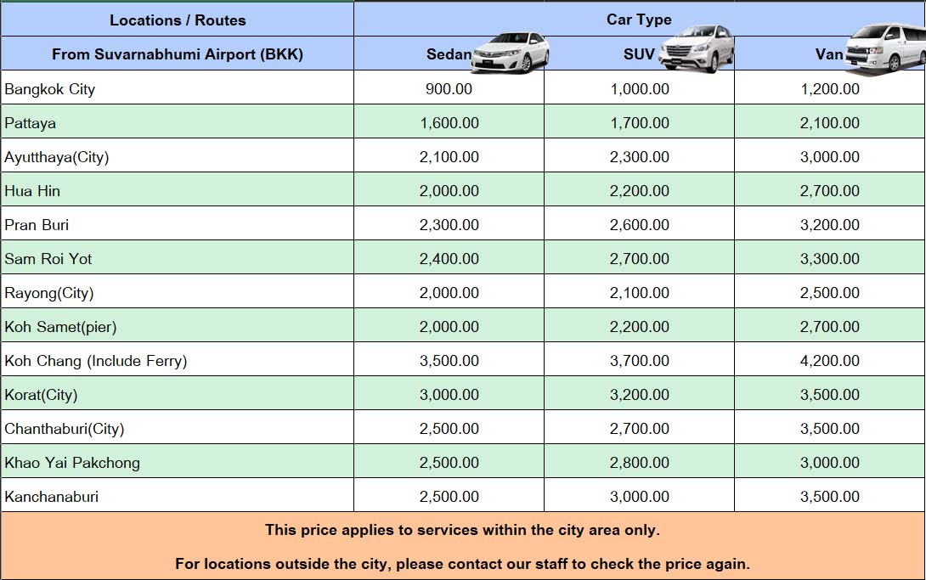This screenshot has height=580, width=926.
Task: Click Koh Samet(pier) SUV price 2,200.00
Action: [639, 327]
